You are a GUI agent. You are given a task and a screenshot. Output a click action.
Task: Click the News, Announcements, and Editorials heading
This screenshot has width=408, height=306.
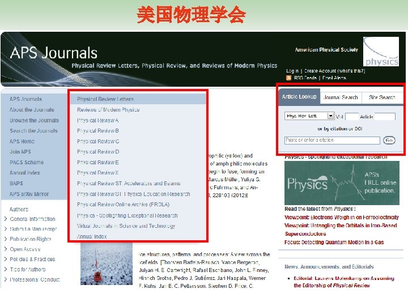click(329, 267)
